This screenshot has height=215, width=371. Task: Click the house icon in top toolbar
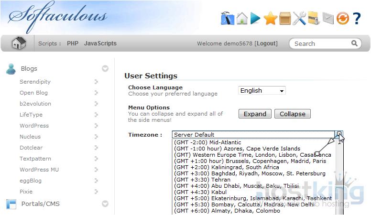point(242,19)
